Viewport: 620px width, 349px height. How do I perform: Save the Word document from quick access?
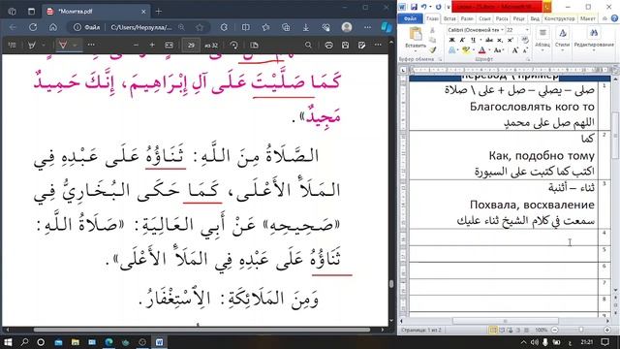pyautogui.click(x=414, y=7)
